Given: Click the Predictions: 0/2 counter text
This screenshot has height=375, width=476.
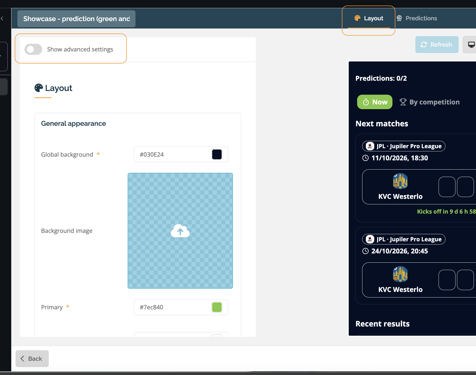Looking at the screenshot, I should pyautogui.click(x=381, y=78).
